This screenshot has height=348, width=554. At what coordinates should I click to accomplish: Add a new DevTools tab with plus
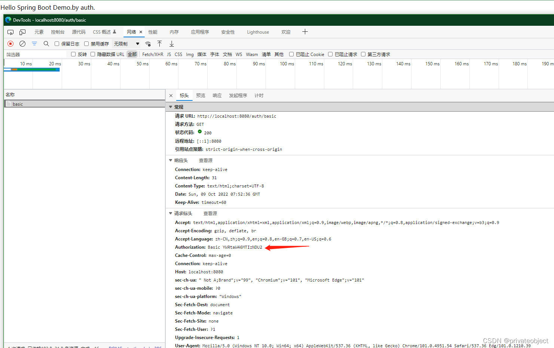pos(305,32)
